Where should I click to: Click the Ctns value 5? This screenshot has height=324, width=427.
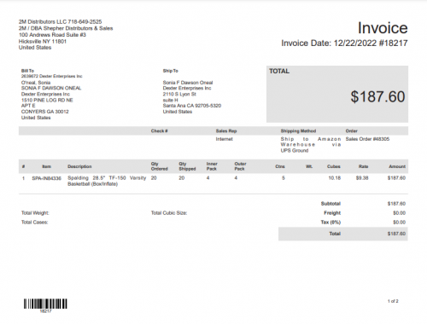284,178
